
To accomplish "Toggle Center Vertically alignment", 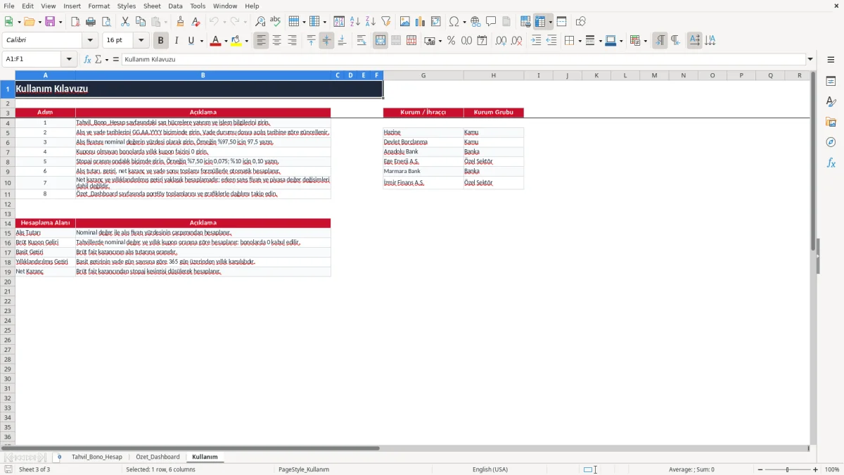I will pos(326,41).
